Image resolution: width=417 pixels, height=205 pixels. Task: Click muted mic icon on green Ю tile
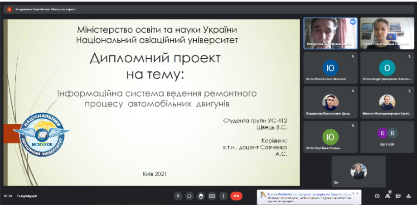click(x=353, y=126)
